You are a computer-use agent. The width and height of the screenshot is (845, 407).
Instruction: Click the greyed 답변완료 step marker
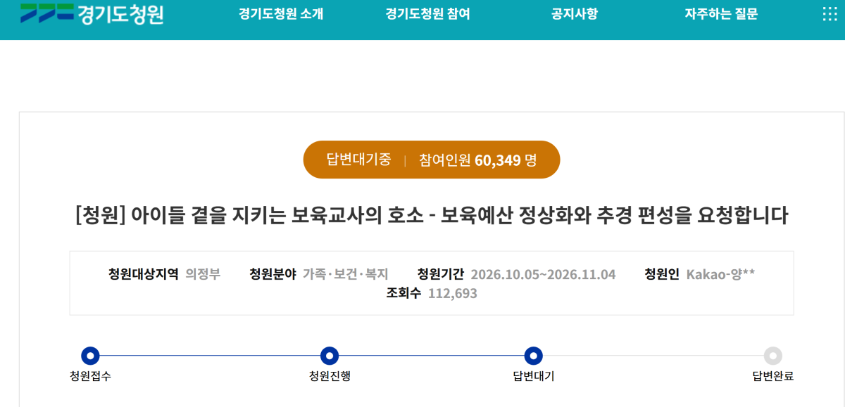(x=773, y=356)
